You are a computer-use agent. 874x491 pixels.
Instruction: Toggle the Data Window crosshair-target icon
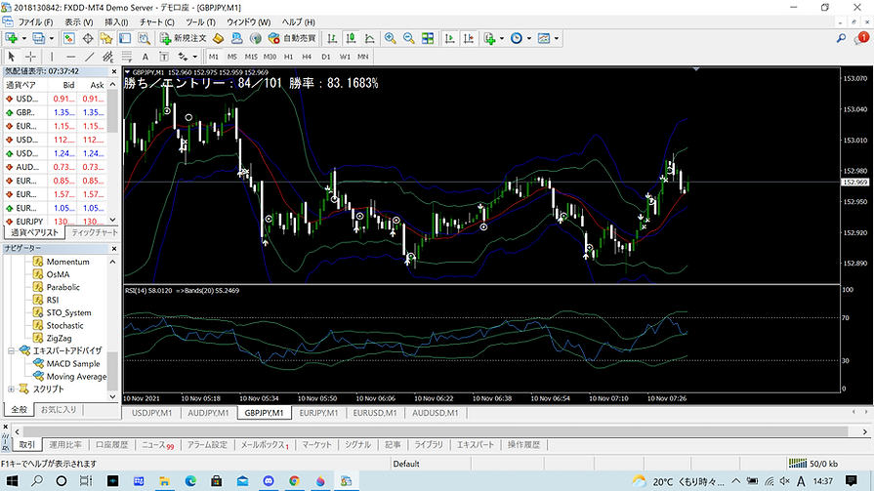[x=88, y=38]
